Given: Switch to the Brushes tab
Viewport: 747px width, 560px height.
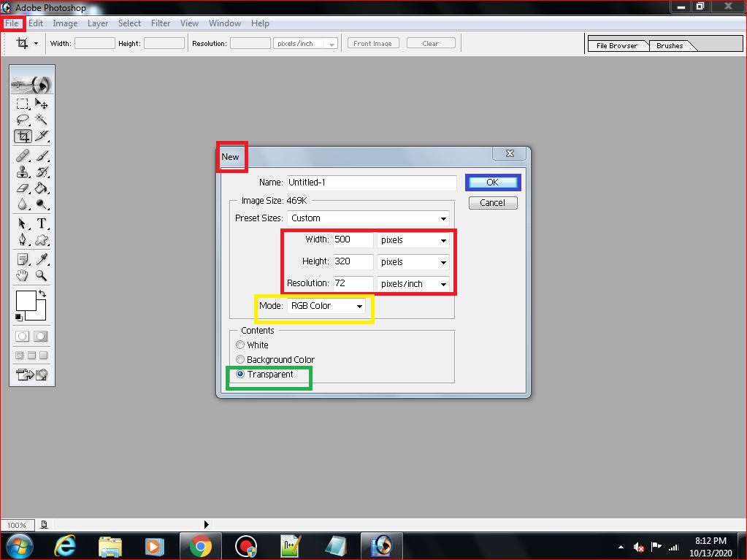Looking at the screenshot, I should (x=668, y=45).
